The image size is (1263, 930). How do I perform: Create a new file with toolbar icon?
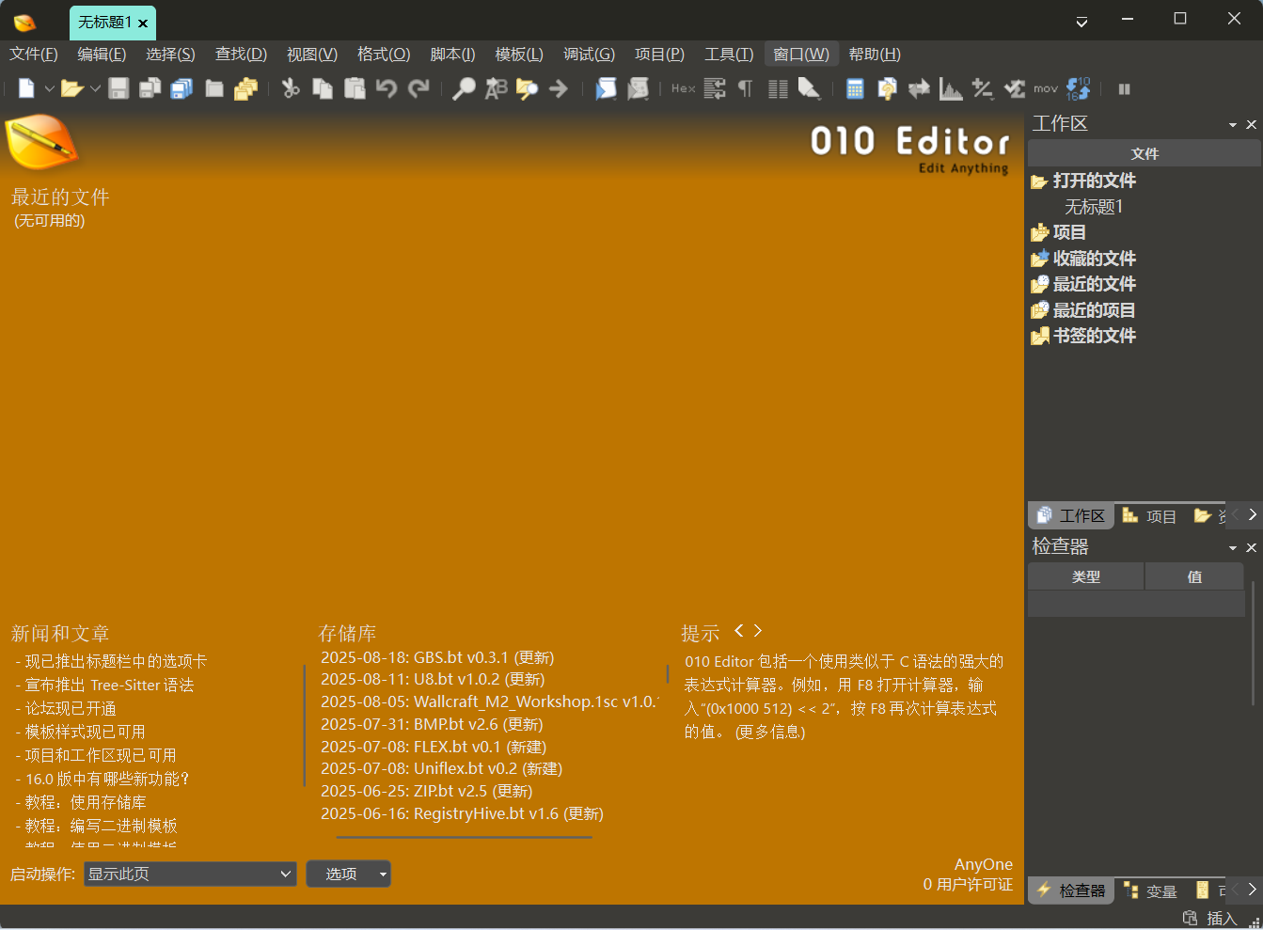point(26,88)
